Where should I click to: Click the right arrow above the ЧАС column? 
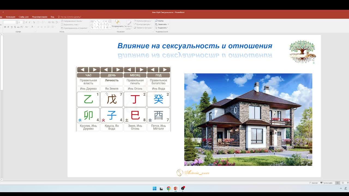(x=94, y=70)
